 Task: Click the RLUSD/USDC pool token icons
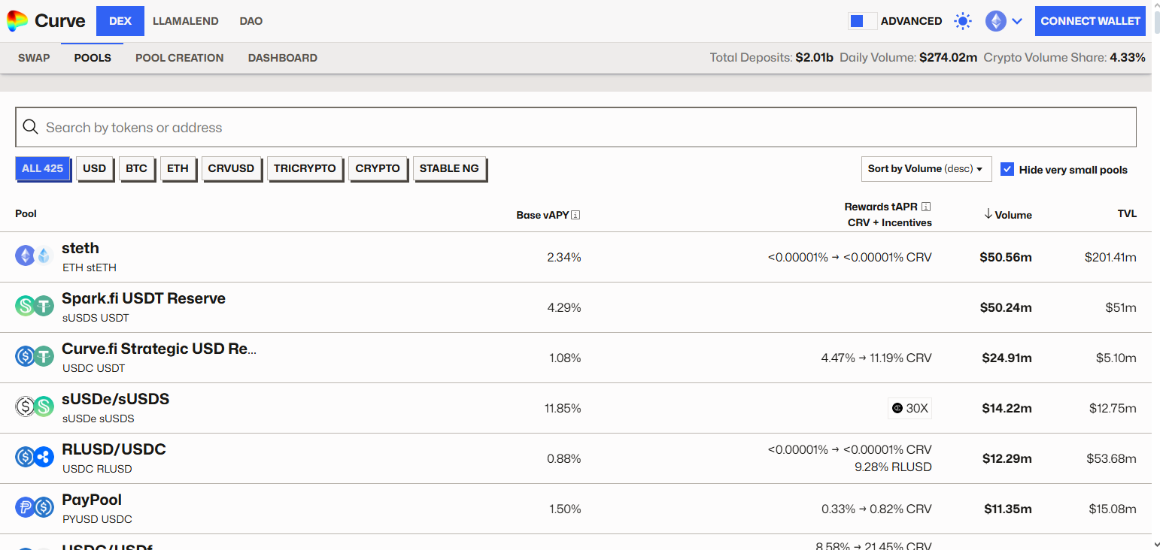click(35, 458)
